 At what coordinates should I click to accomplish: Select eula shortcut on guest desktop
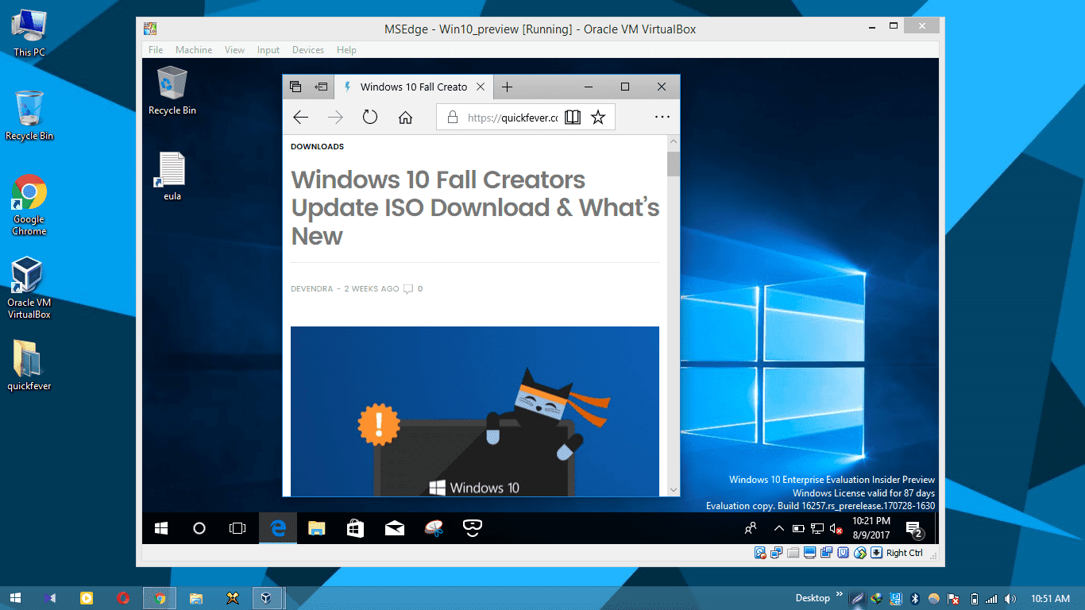172,176
